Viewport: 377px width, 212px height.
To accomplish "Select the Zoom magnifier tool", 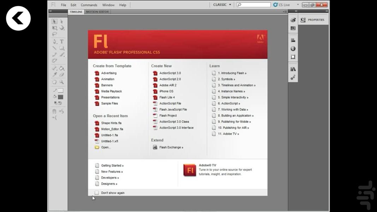I will (x=62, y=82).
